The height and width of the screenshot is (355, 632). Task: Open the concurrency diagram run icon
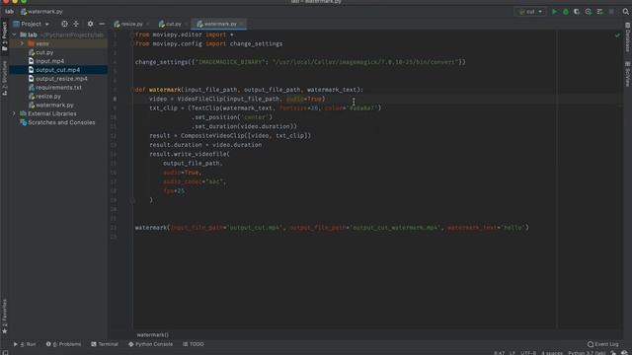pyautogui.click(x=599, y=12)
